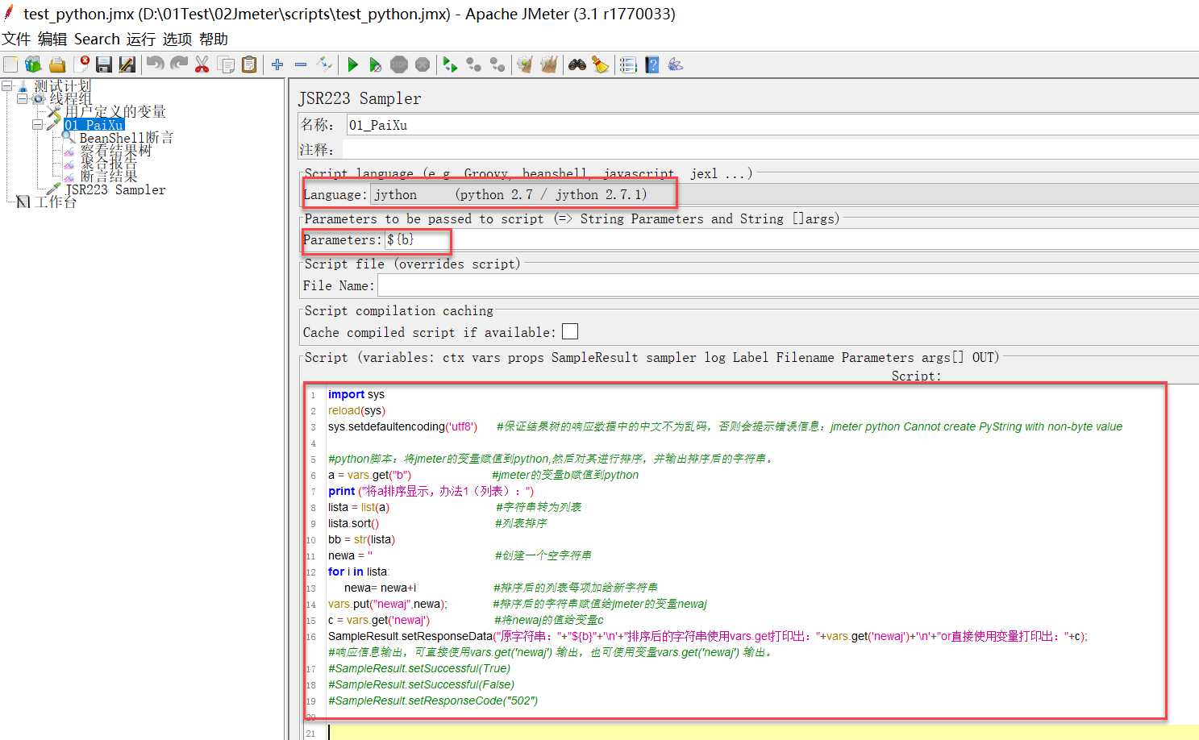Select 测试计划 in the tree
The width and height of the screenshot is (1199, 740).
pos(63,85)
